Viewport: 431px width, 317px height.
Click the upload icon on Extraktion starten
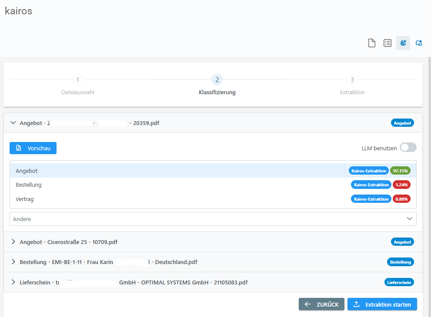click(357, 304)
